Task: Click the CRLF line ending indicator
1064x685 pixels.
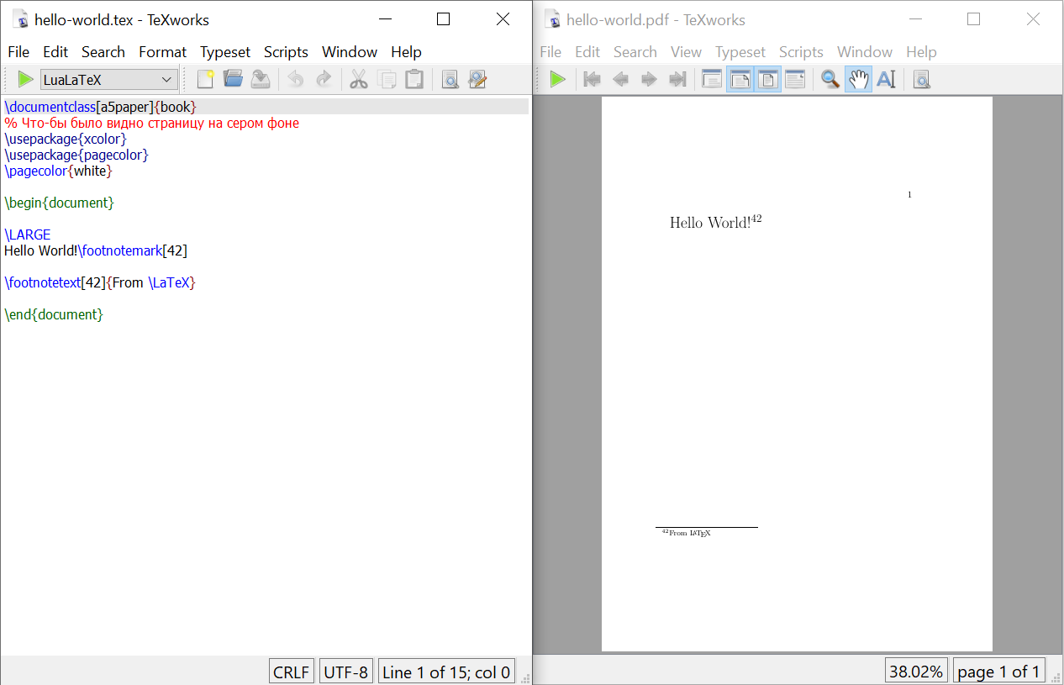Action: click(x=292, y=672)
